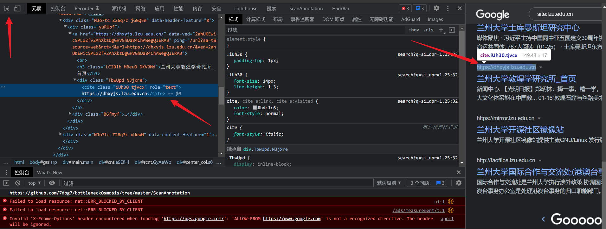Toggle device toolbar emulation icon
This screenshot has height=229, width=606.
tap(17, 9)
